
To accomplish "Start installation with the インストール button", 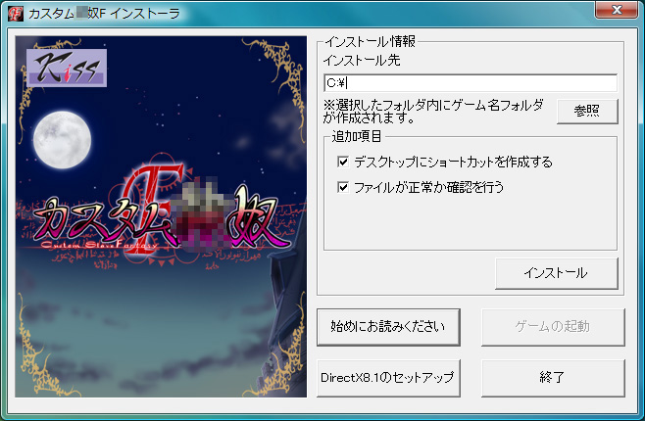I will [x=556, y=273].
